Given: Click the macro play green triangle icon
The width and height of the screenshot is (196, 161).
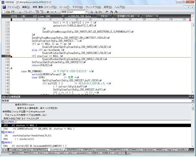Looking at the screenshot, I should pyautogui.click(x=53, y=12).
